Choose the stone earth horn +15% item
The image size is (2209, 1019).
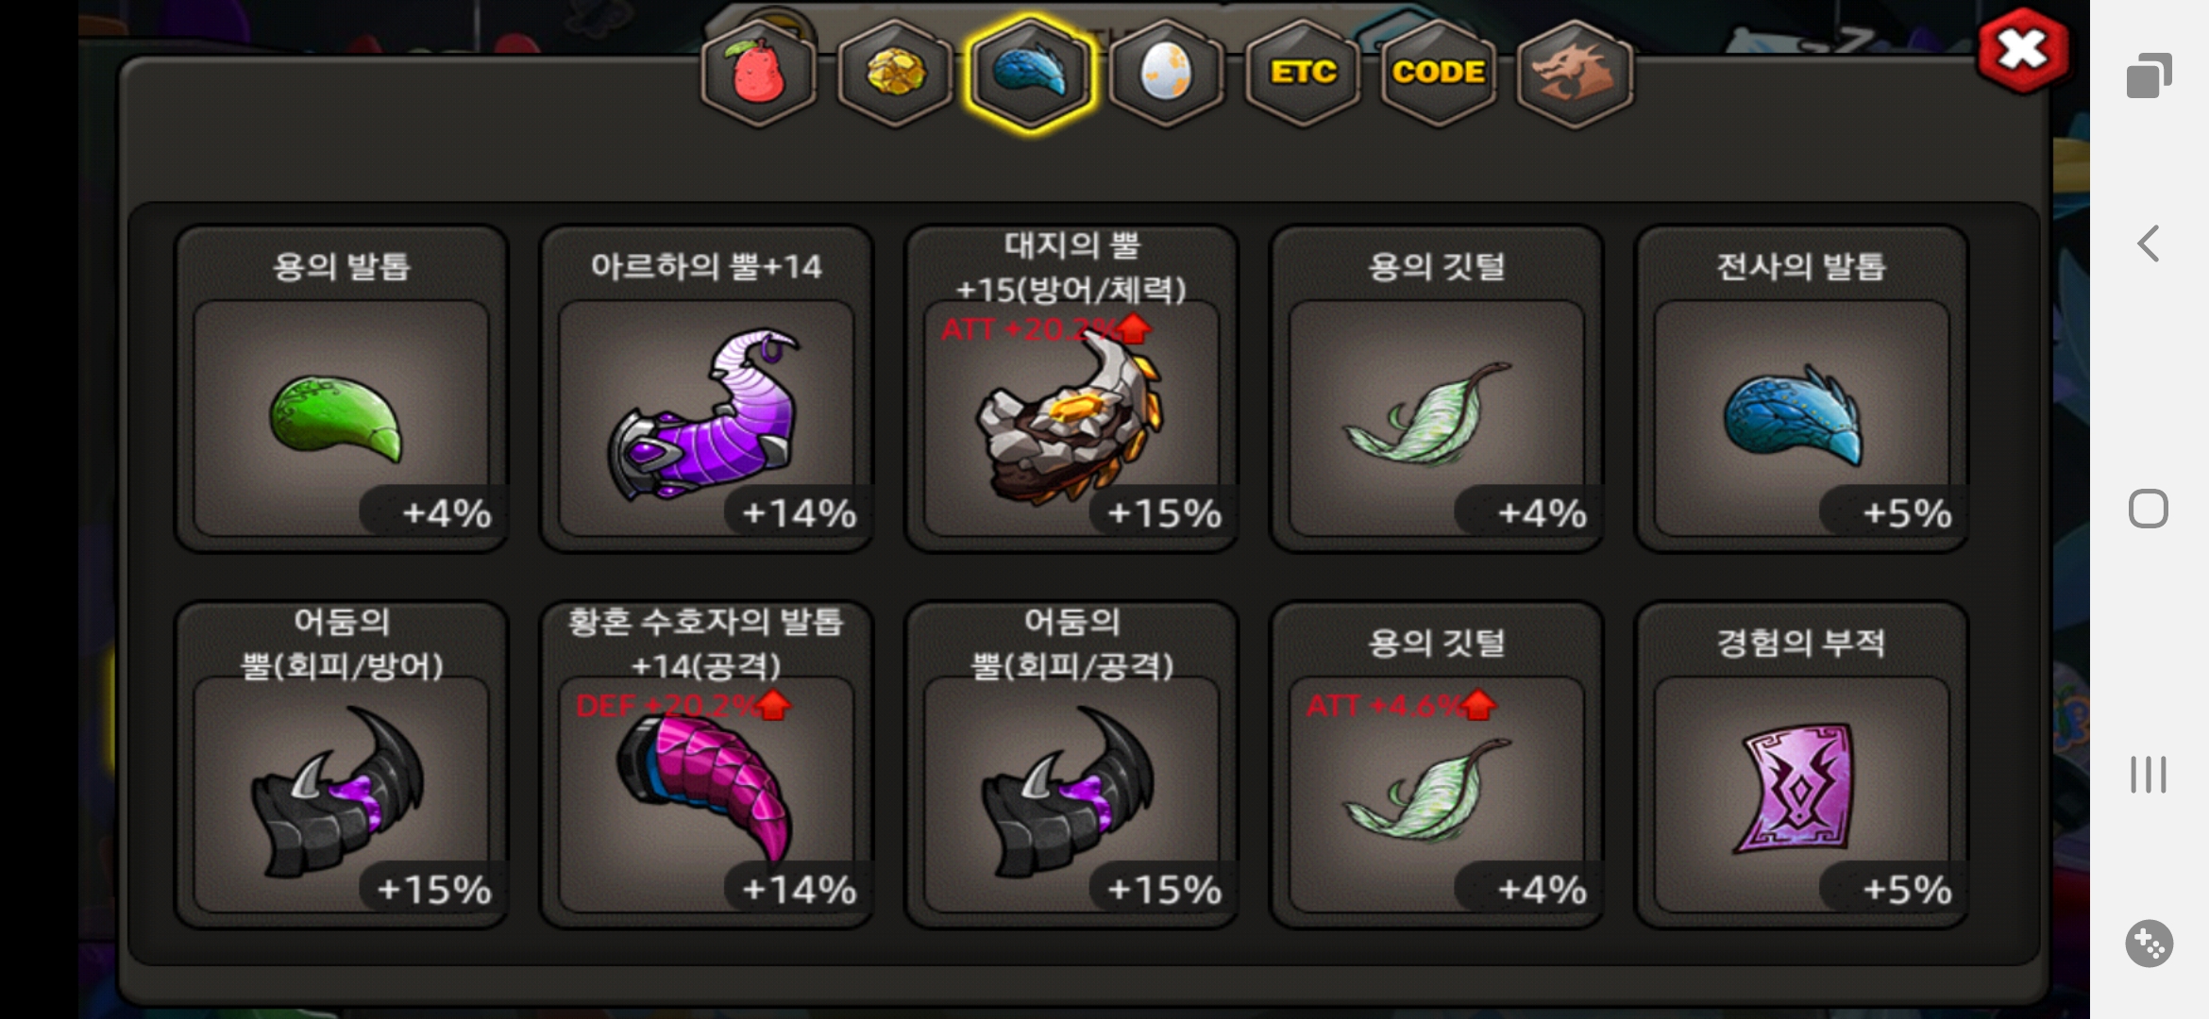1071,389
